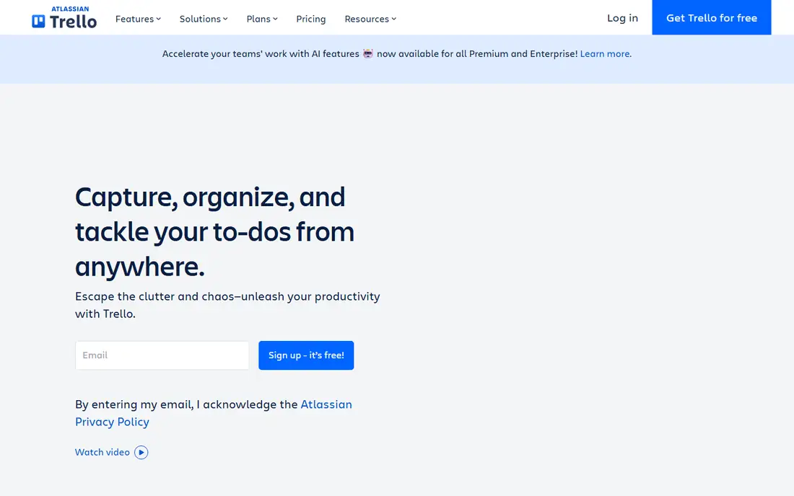The image size is (794, 496).
Task: Click the headline 'Capture, organize, and' text
Action: (x=210, y=197)
